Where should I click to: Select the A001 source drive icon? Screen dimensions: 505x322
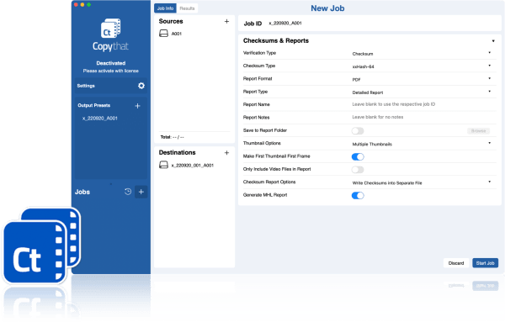point(163,34)
